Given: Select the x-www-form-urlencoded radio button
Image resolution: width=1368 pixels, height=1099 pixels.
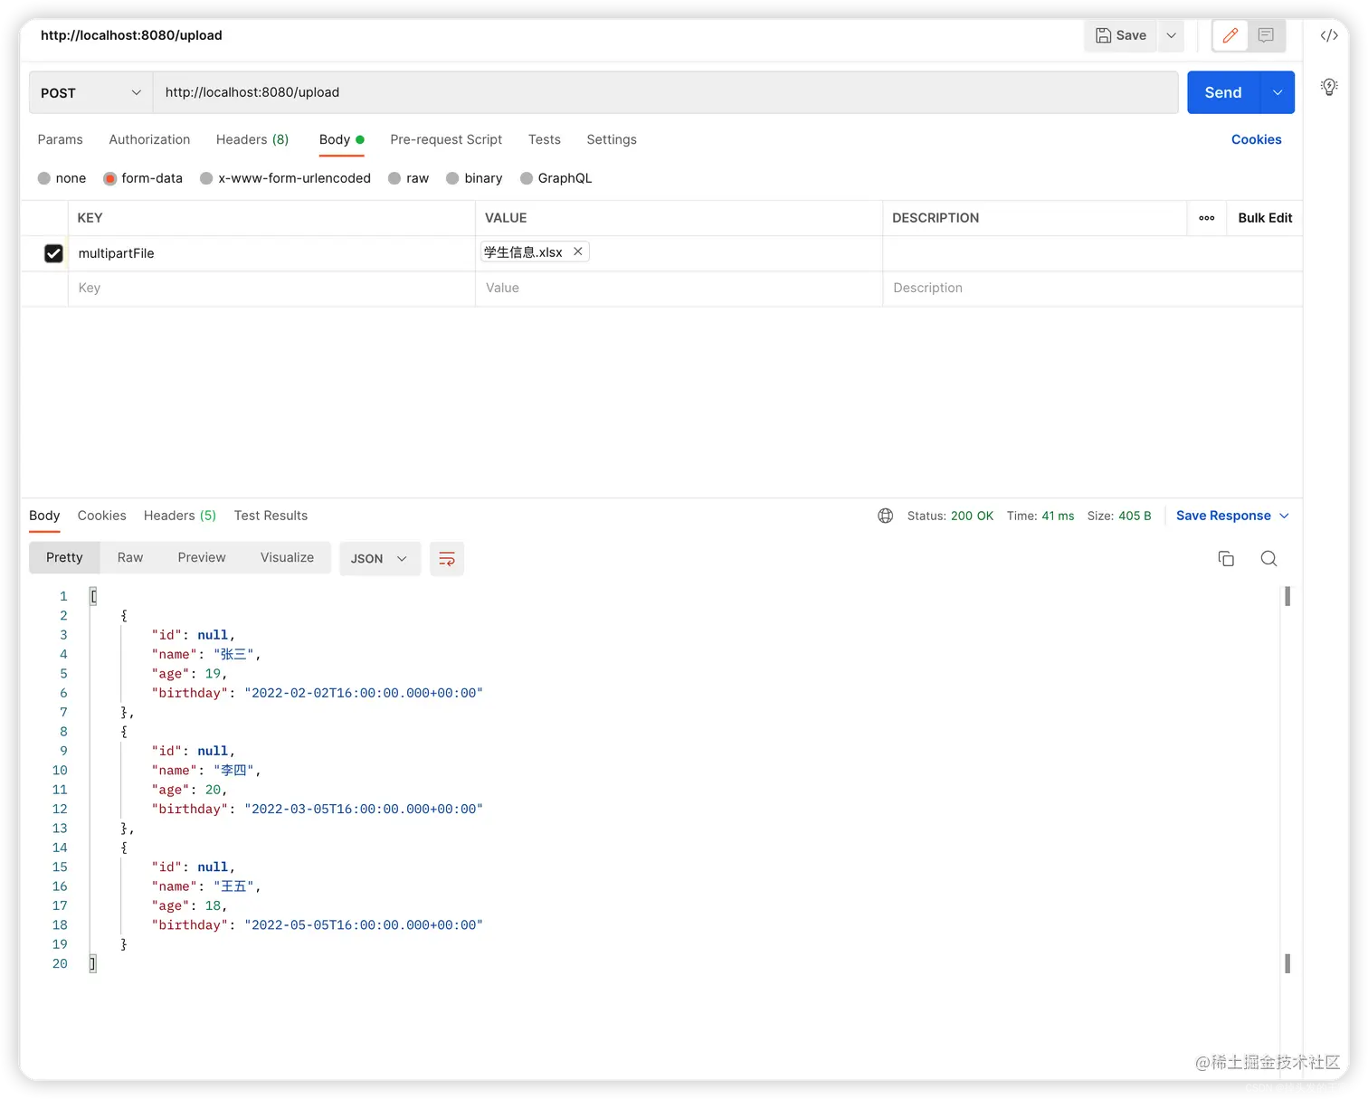Looking at the screenshot, I should [206, 178].
